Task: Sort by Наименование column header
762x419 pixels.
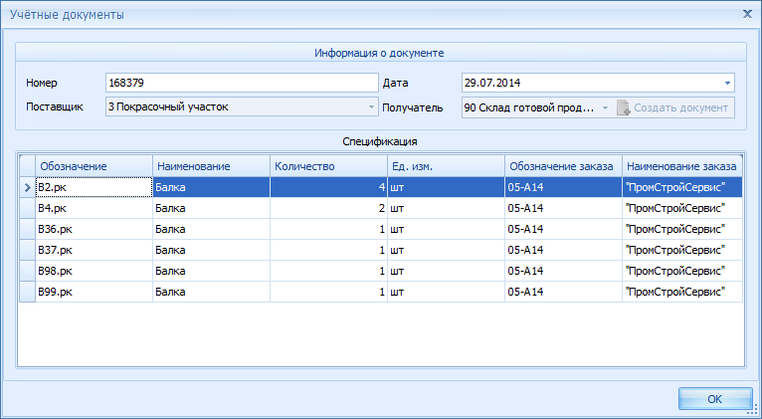Action: click(x=210, y=166)
